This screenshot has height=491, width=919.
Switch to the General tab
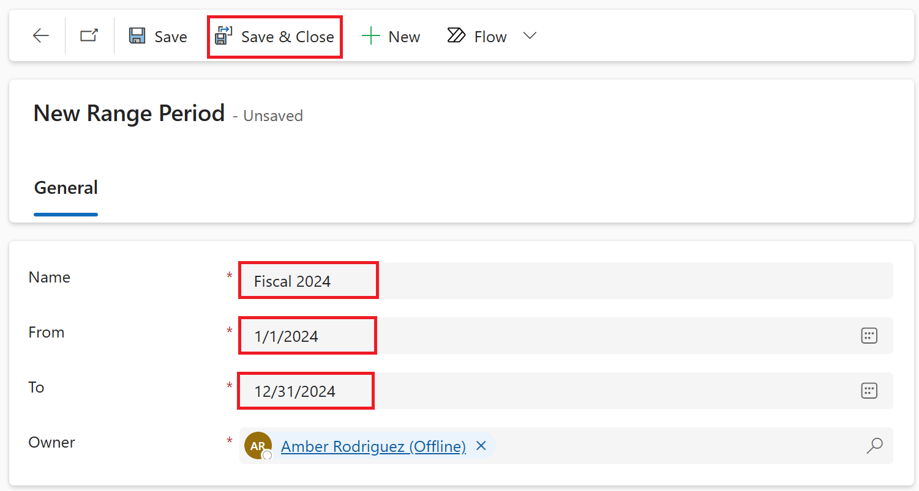click(x=66, y=188)
